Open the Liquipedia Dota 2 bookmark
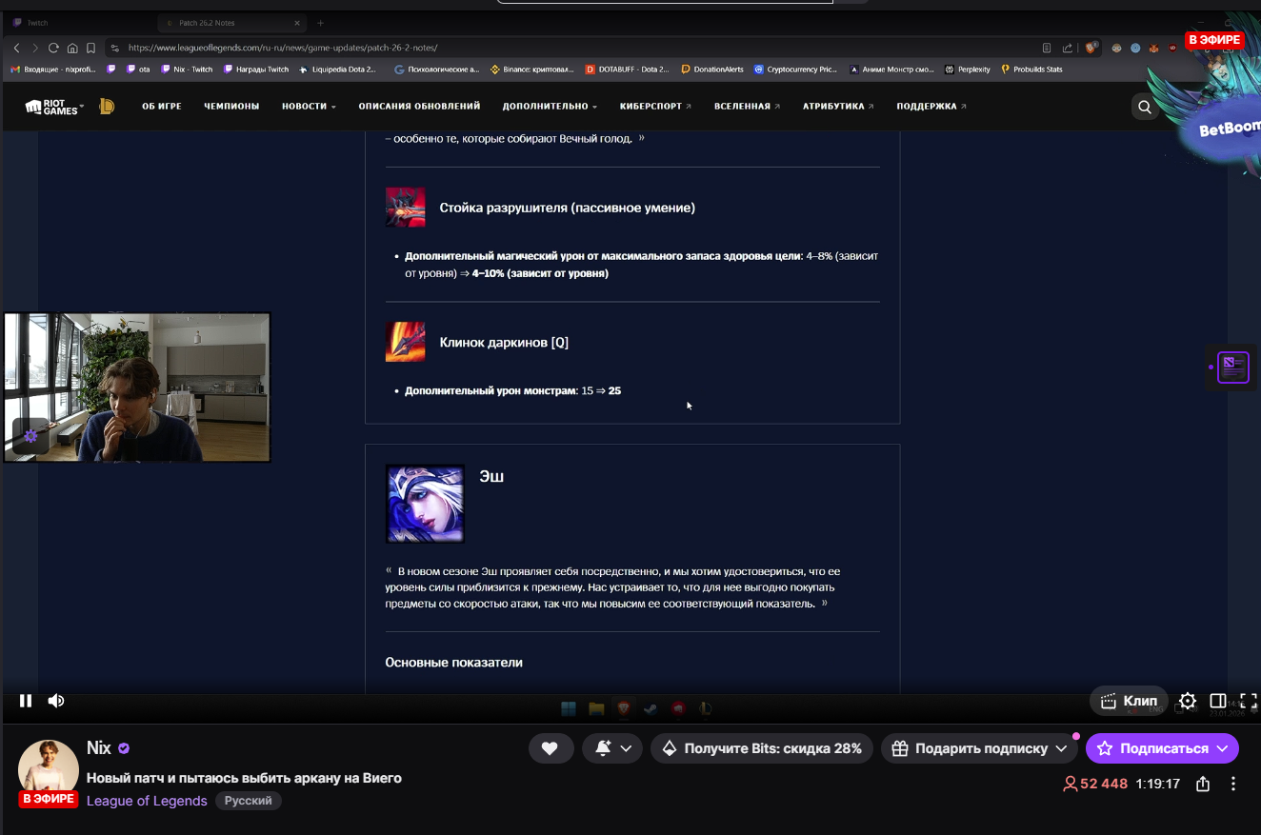The height and width of the screenshot is (835, 1261). click(338, 70)
